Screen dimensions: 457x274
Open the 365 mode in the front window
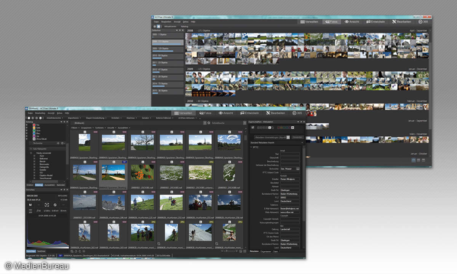297,113
